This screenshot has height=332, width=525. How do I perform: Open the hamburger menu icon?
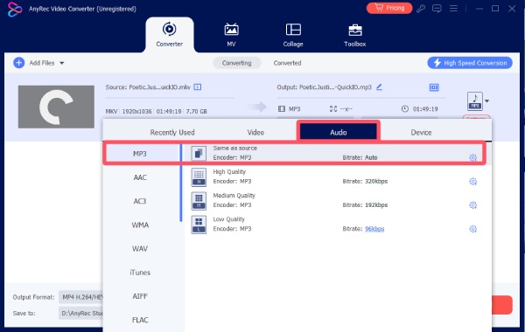tap(453, 9)
